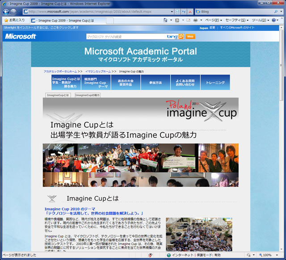Click the ImagineCupとは sub-tab button
Screen dimensions: 286x260
[x=58, y=95]
